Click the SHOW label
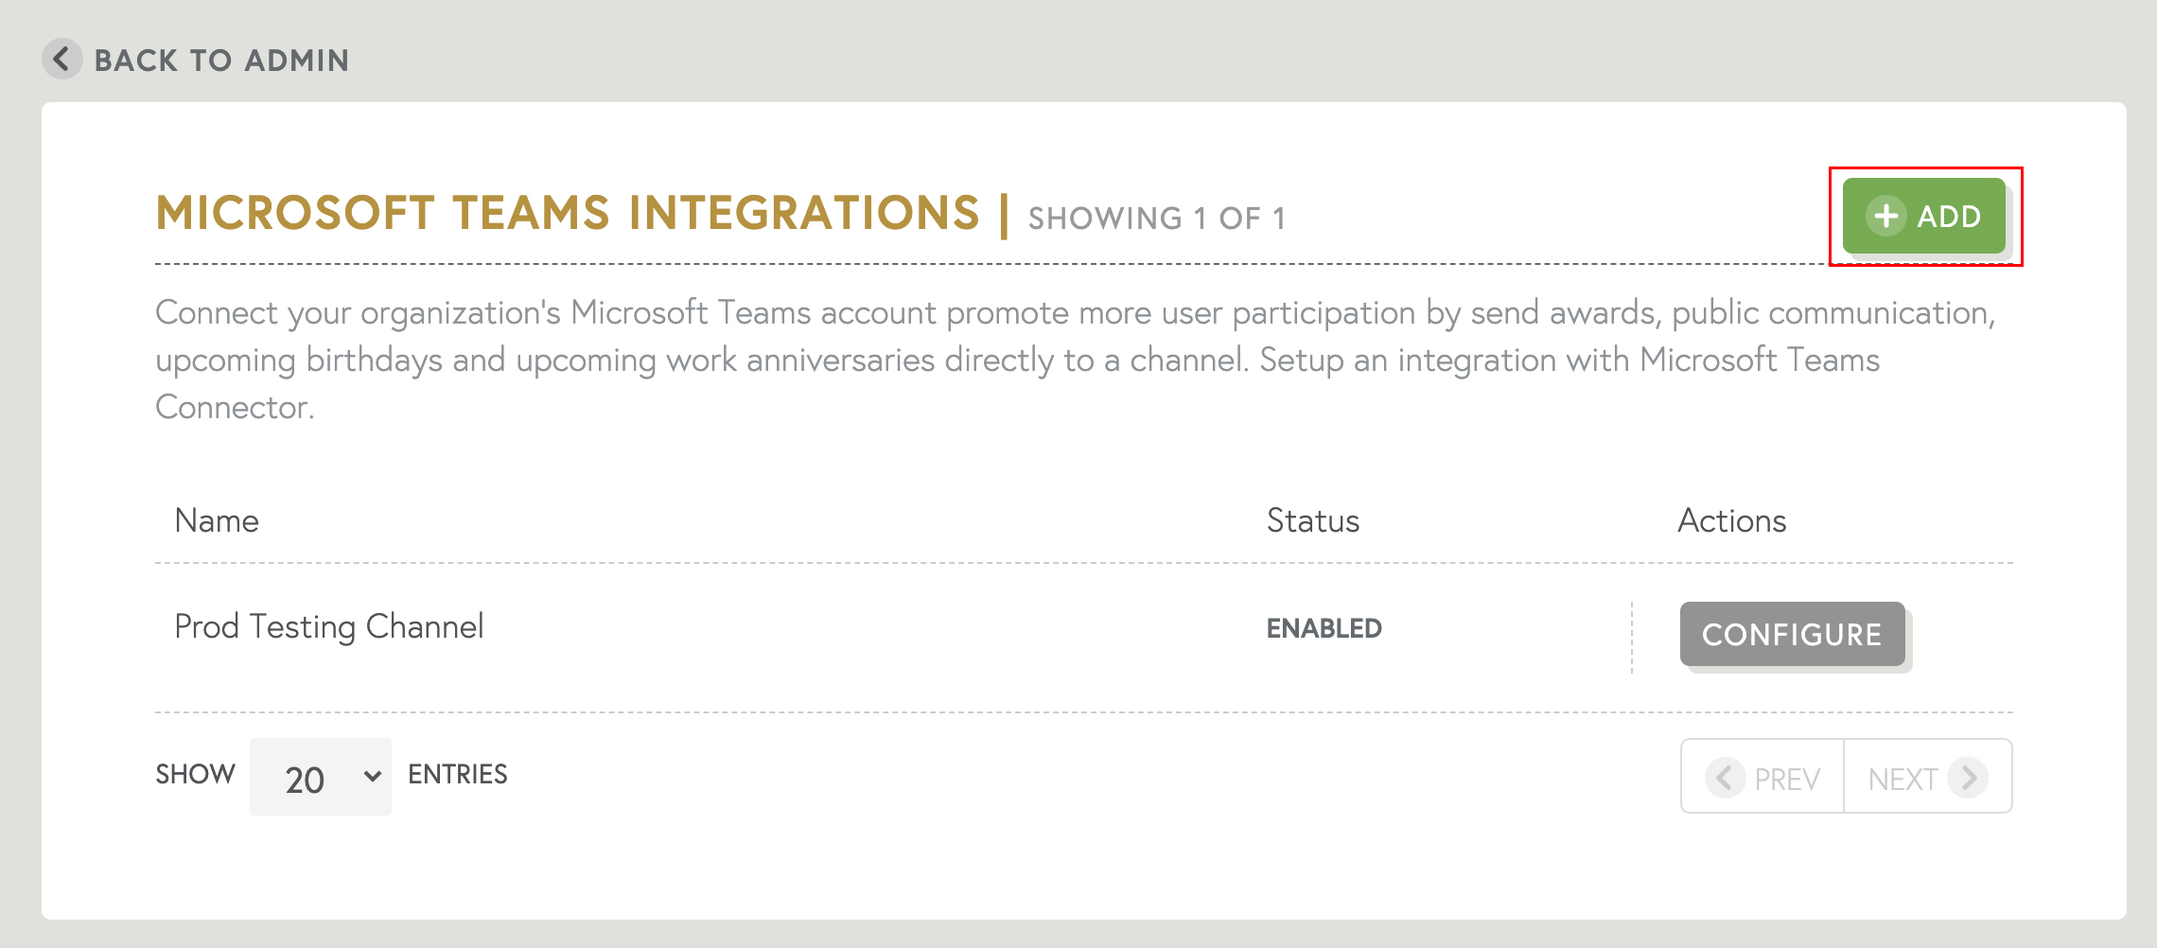 pyautogui.click(x=196, y=774)
